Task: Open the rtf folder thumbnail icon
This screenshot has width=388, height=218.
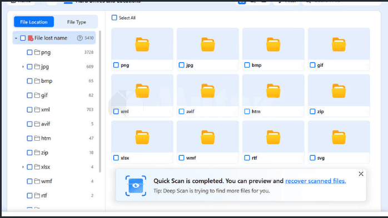Action: [273, 137]
